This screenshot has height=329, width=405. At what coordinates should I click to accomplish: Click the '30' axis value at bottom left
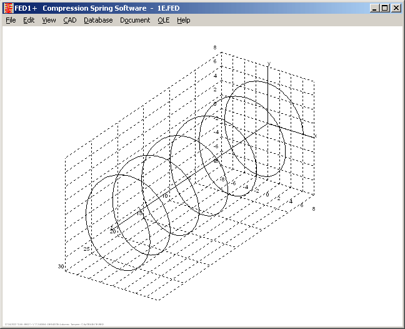click(61, 266)
